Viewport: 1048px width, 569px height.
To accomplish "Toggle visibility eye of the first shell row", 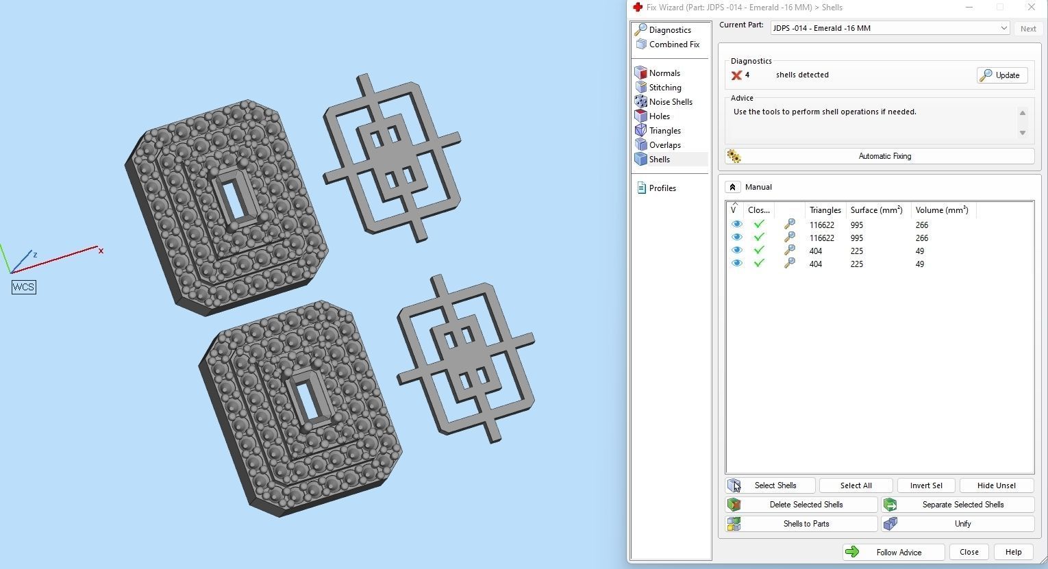I will click(736, 225).
